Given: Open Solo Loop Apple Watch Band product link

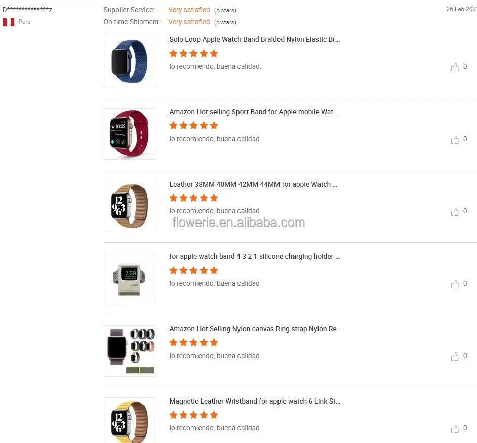Looking at the screenshot, I should tap(255, 39).
